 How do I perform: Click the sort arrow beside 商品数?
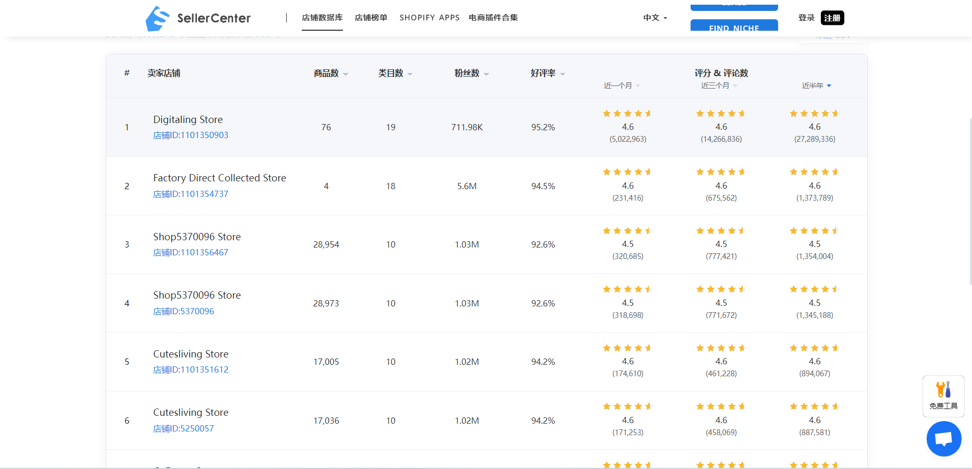click(x=346, y=75)
